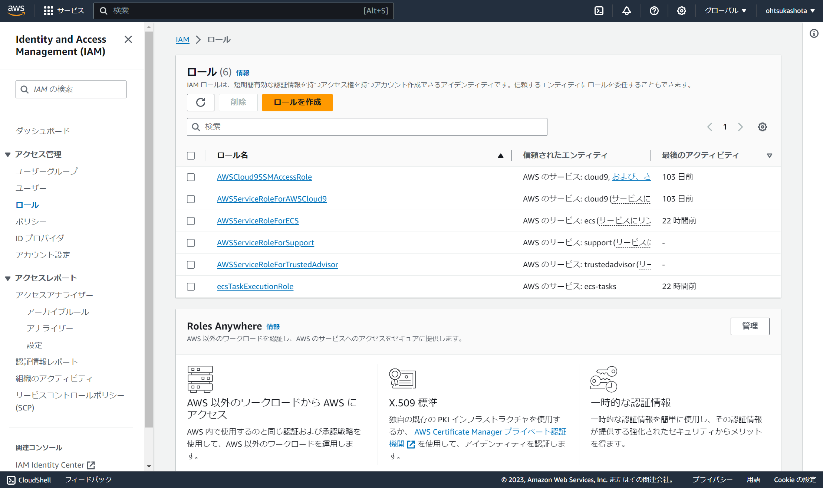
Task: Refresh the roles list
Action: (200, 102)
